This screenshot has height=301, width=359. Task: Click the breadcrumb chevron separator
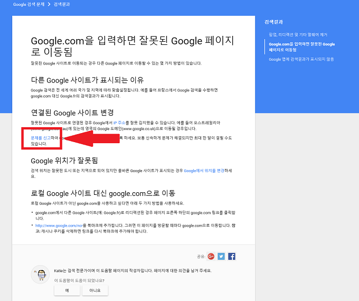click(49, 4)
